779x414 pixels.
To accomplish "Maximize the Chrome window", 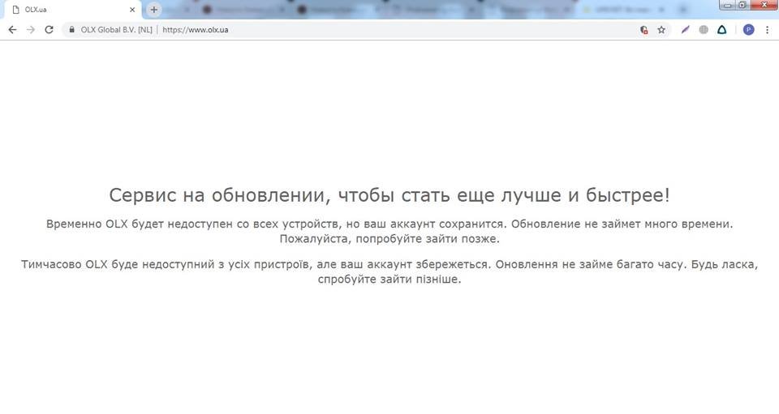I will point(742,5).
